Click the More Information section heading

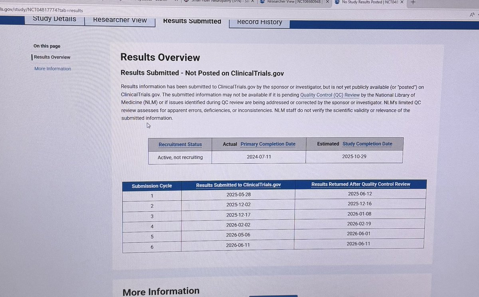161,291
